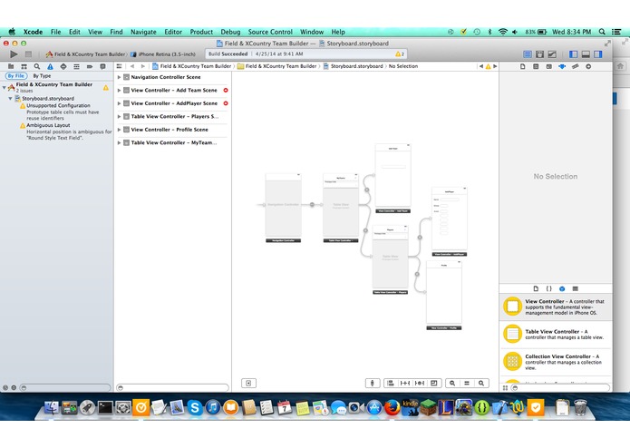Go back with the jump bar left arrow
Image resolution: width=630 pixels, height=448 pixels.
click(x=132, y=66)
